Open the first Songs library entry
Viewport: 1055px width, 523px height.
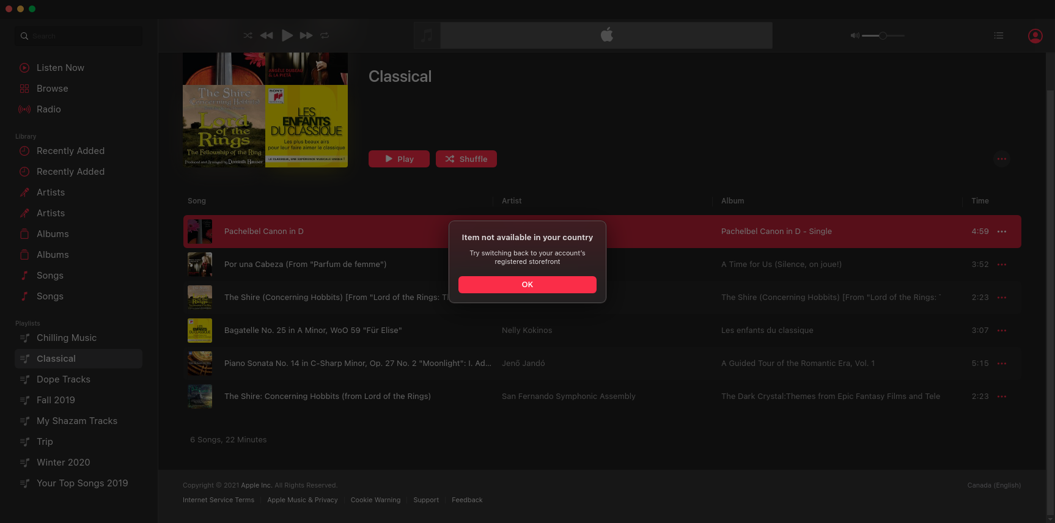(50, 276)
